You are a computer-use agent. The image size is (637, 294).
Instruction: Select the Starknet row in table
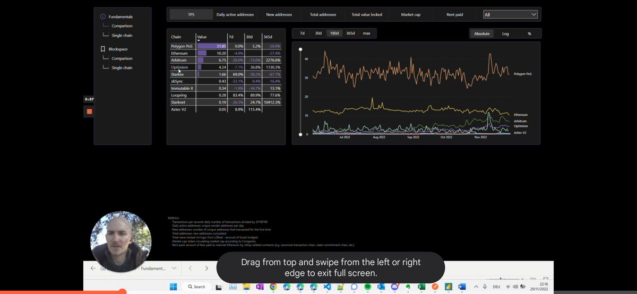click(x=226, y=101)
